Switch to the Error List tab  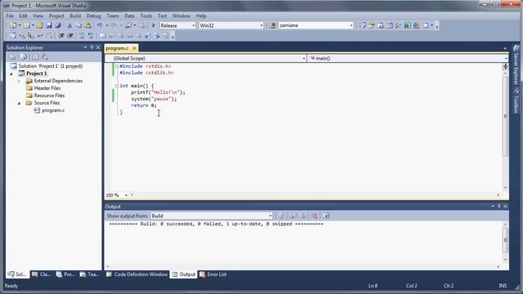click(x=212, y=274)
